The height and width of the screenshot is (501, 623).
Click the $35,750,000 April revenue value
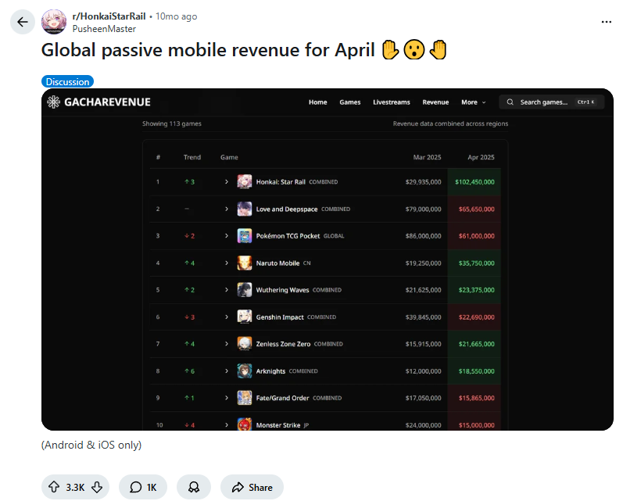477,263
